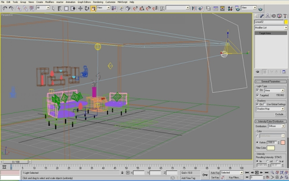
Task: Collapse the General Parameters rollout
Action: [x=271, y=82]
